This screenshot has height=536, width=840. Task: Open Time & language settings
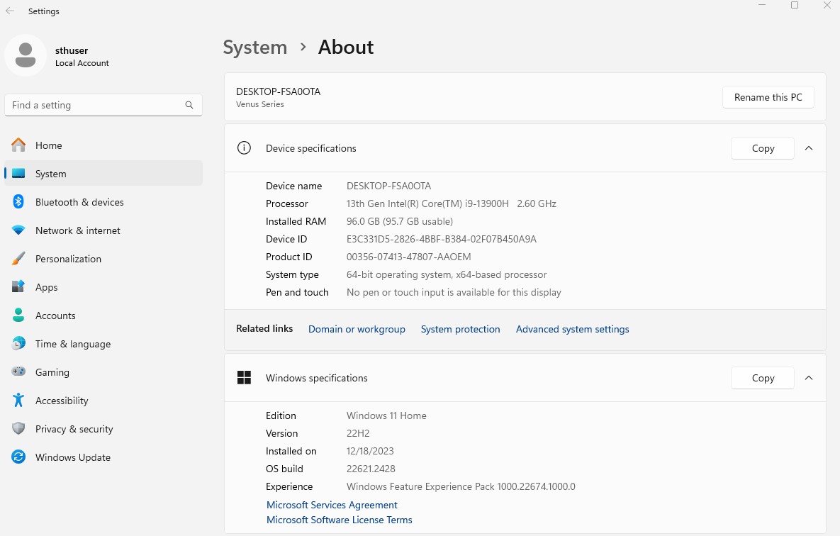coord(72,344)
